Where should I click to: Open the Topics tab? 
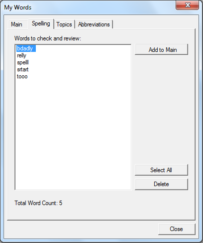(64, 24)
